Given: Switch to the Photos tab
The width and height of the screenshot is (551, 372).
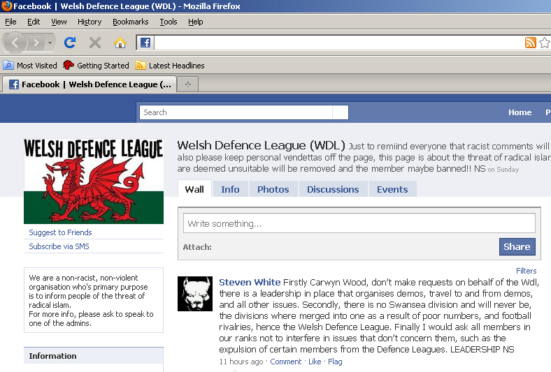Looking at the screenshot, I should [x=273, y=189].
